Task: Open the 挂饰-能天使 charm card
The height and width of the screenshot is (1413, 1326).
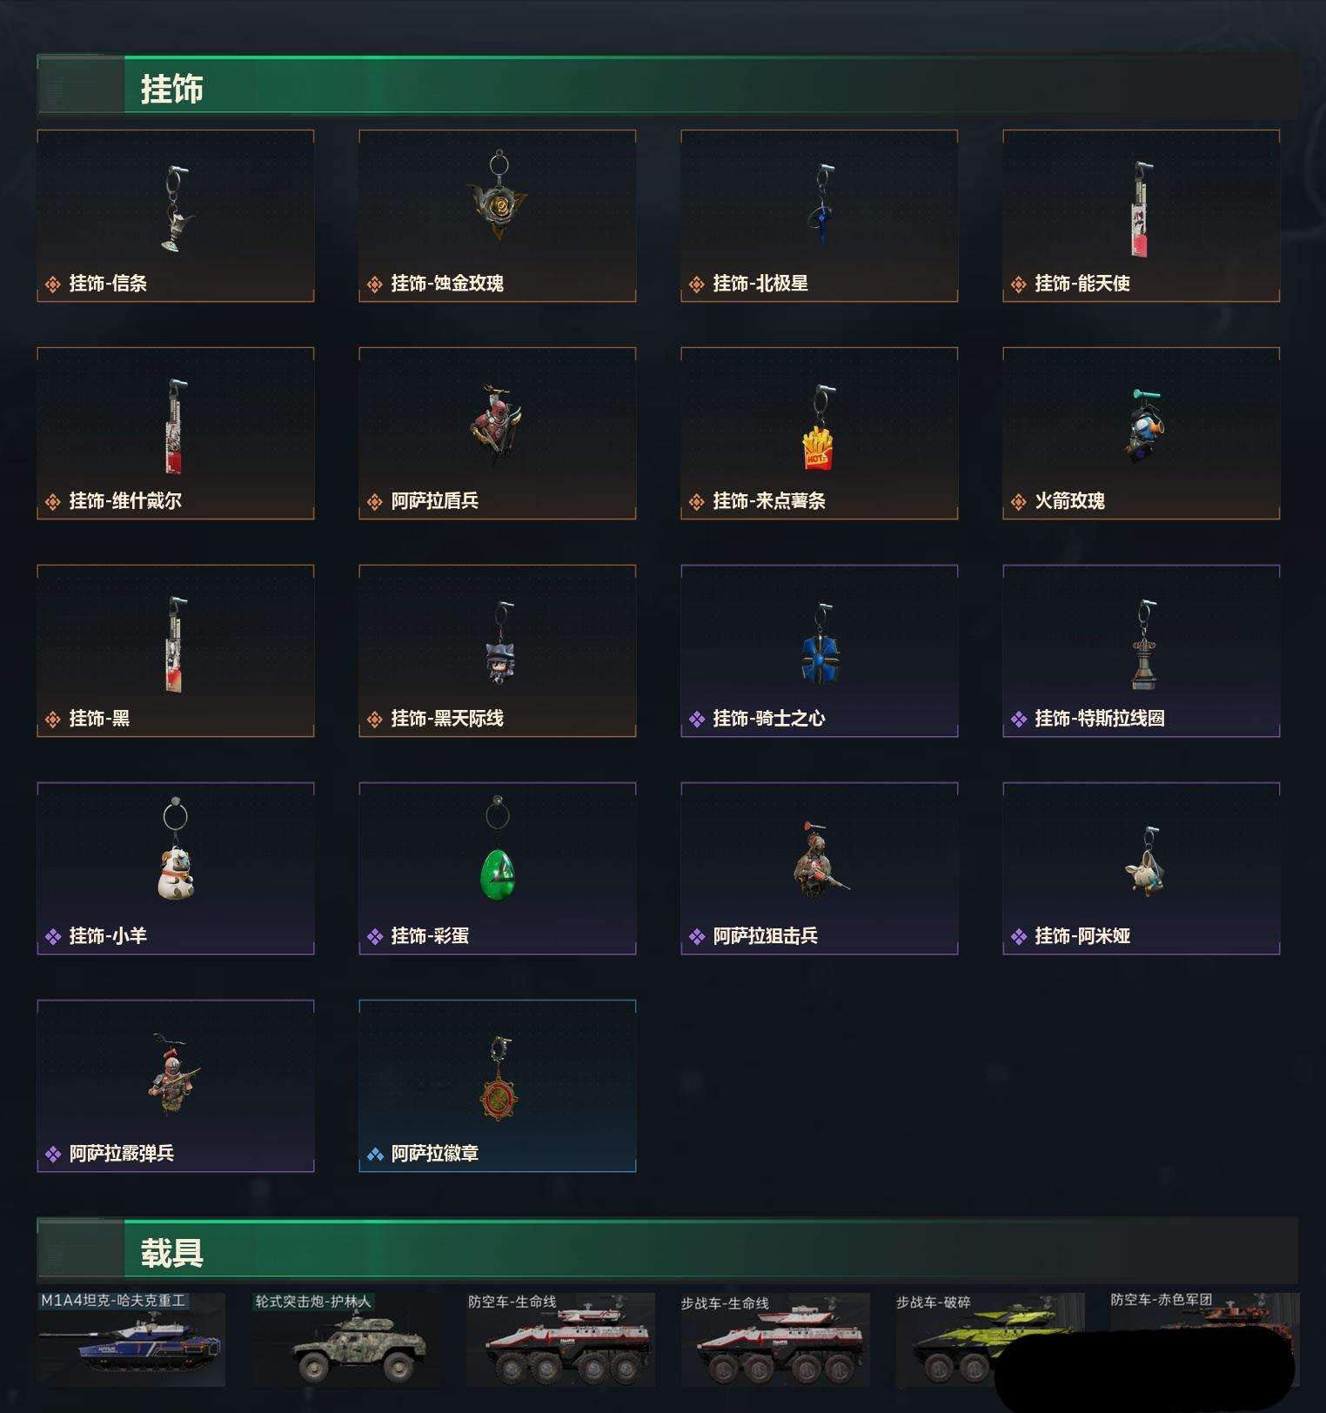Action: pyautogui.click(x=1142, y=216)
